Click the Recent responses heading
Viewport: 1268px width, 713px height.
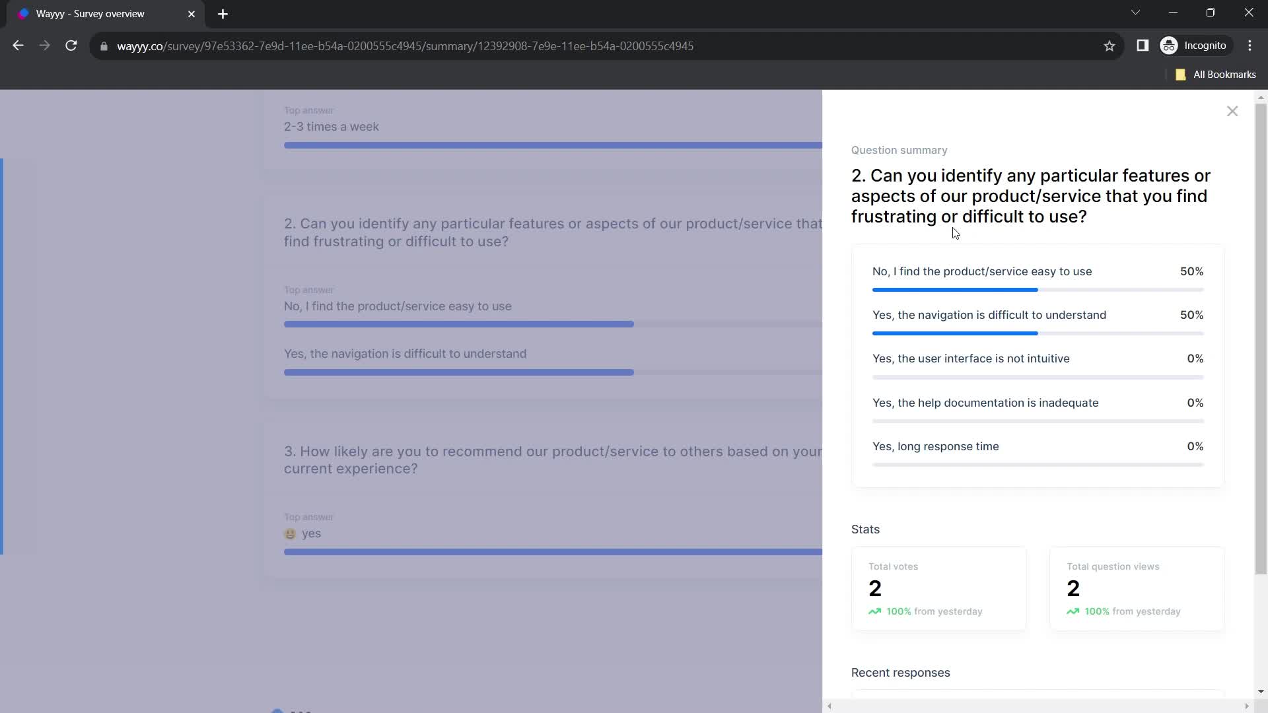900,673
